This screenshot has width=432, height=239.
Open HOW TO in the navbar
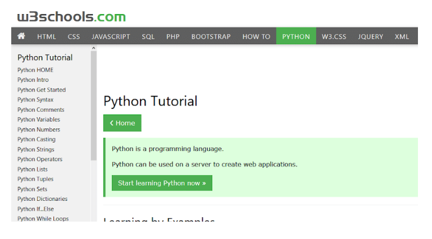[x=256, y=36]
